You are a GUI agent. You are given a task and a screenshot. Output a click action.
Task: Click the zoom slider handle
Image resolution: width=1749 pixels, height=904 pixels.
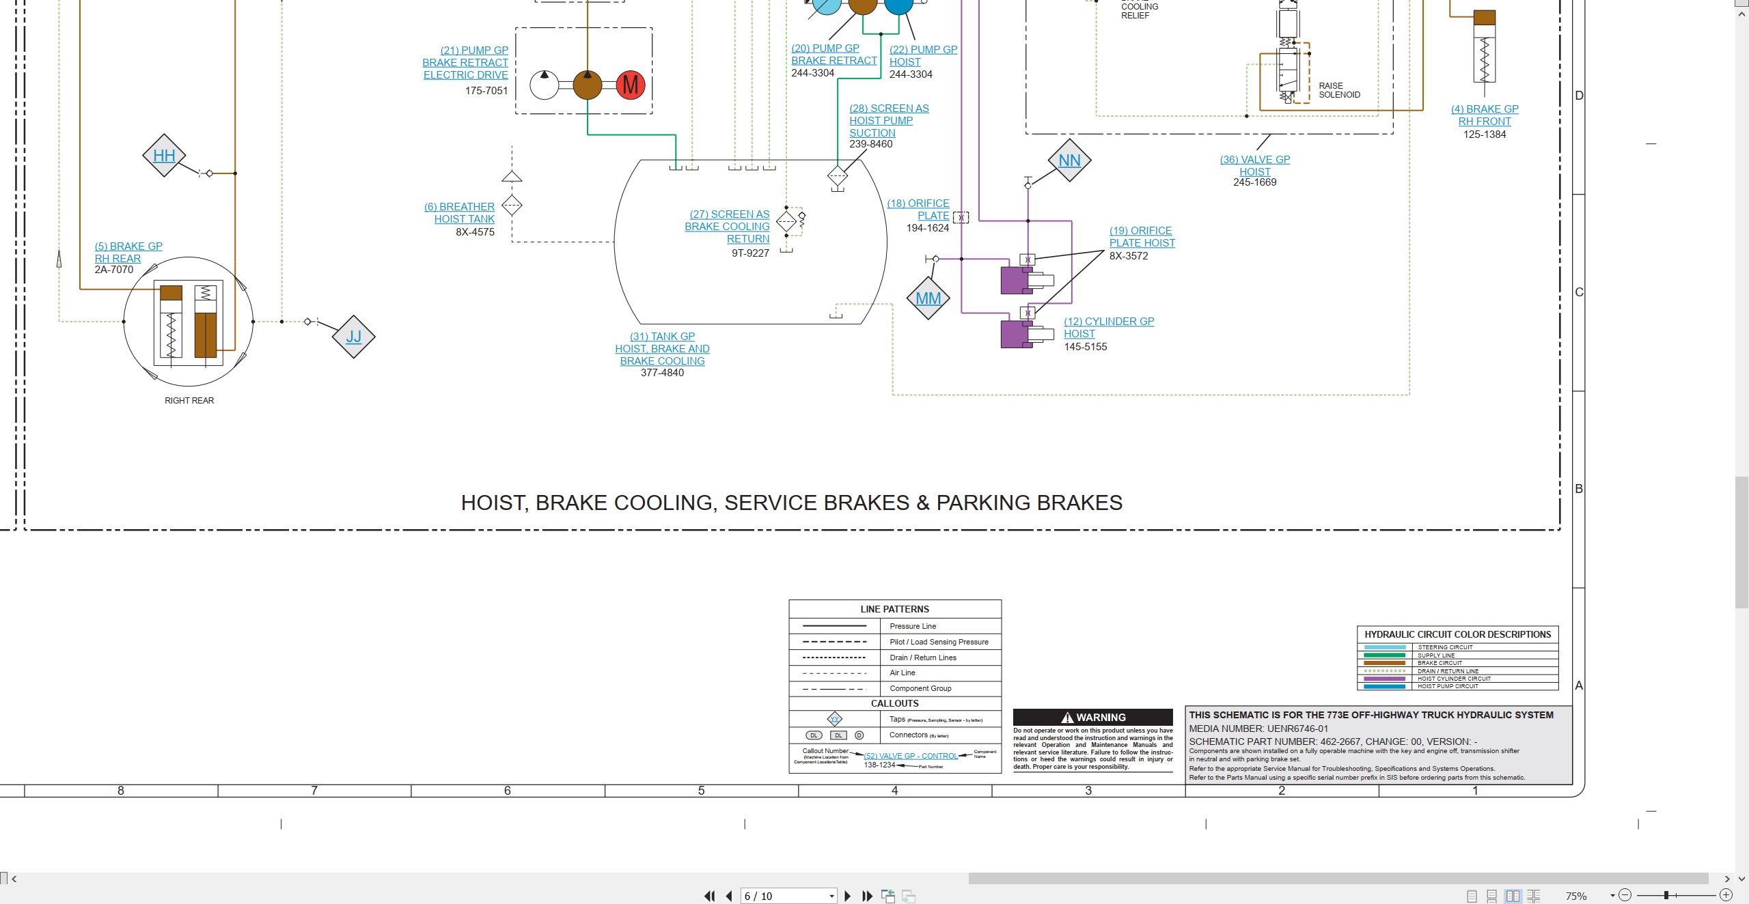point(1666,895)
